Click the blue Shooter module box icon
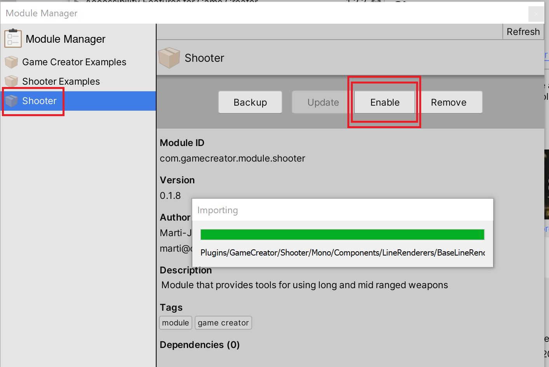The height and width of the screenshot is (367, 549). [11, 101]
